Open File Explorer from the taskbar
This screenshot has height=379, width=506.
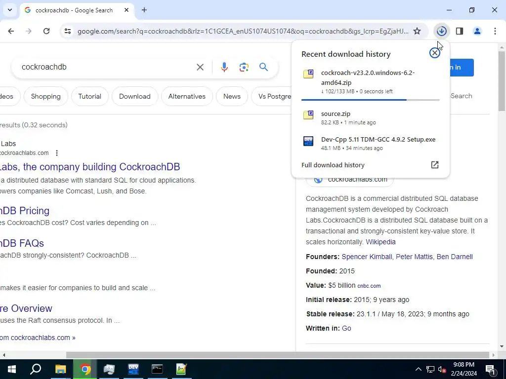click(x=60, y=369)
